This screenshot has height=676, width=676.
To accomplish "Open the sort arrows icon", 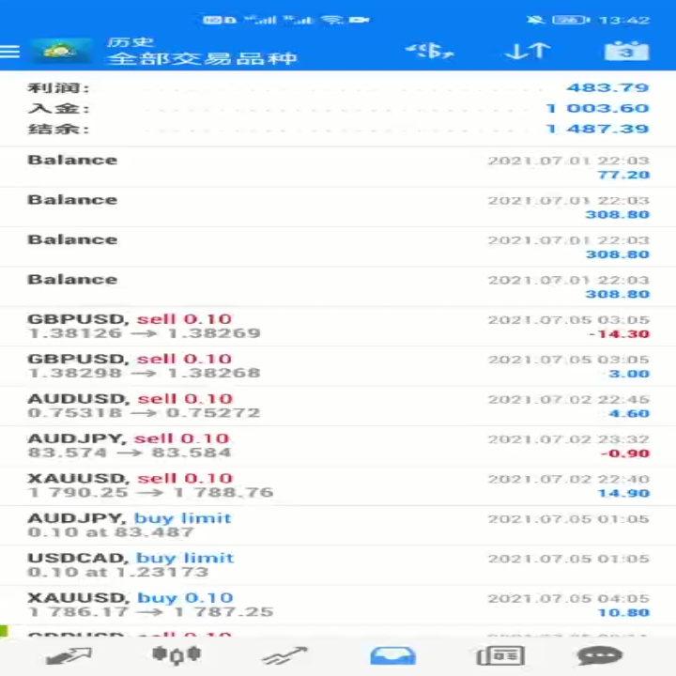I will coord(528,51).
